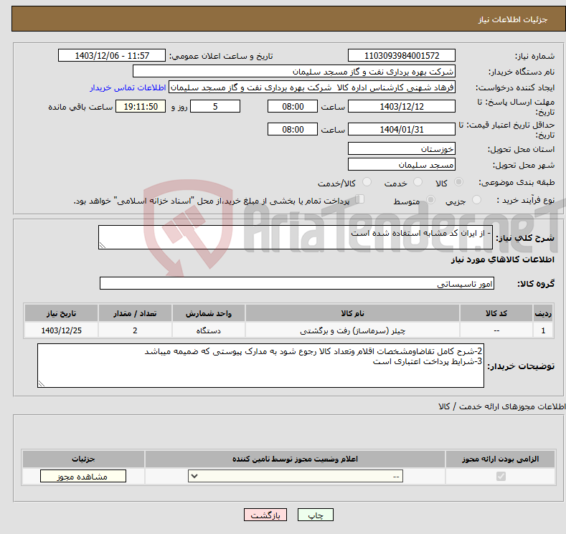Click the ردیف column header
566x534 pixels.
[x=543, y=313]
